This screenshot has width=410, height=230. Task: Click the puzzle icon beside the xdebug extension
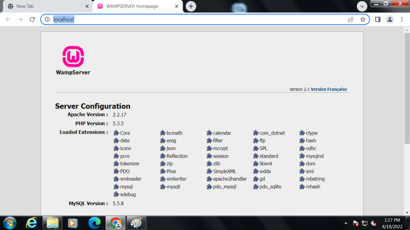click(x=116, y=194)
